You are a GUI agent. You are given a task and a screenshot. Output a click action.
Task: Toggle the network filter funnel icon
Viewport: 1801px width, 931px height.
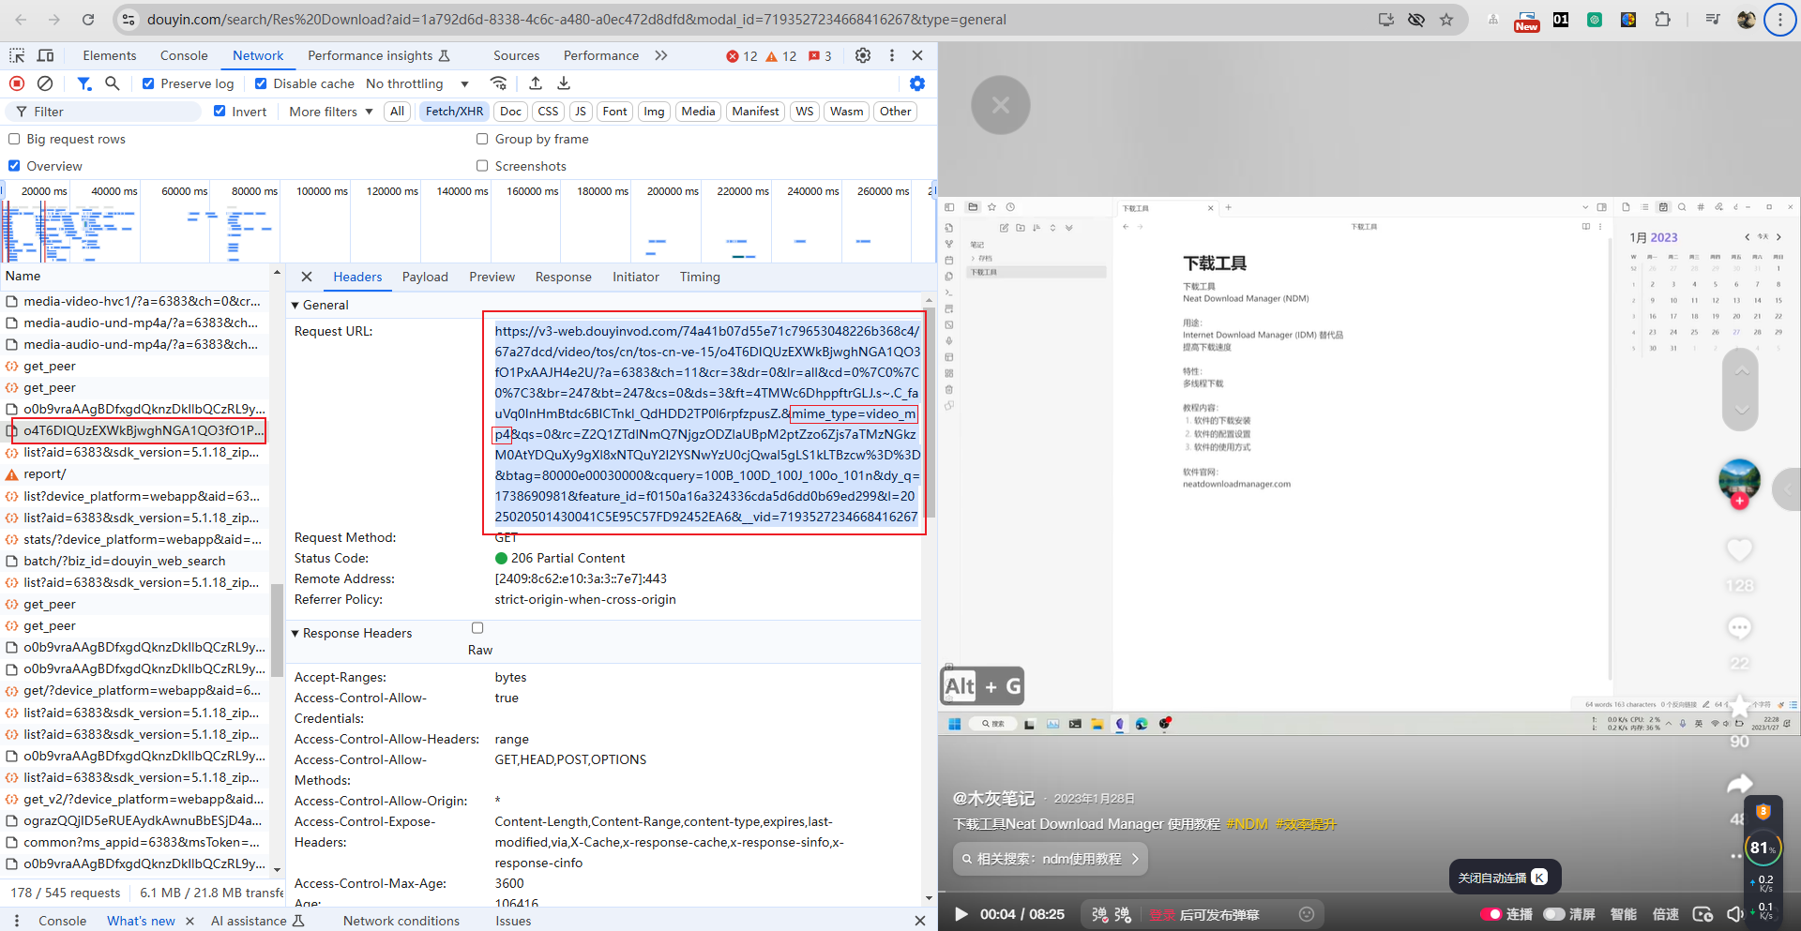pos(84,83)
